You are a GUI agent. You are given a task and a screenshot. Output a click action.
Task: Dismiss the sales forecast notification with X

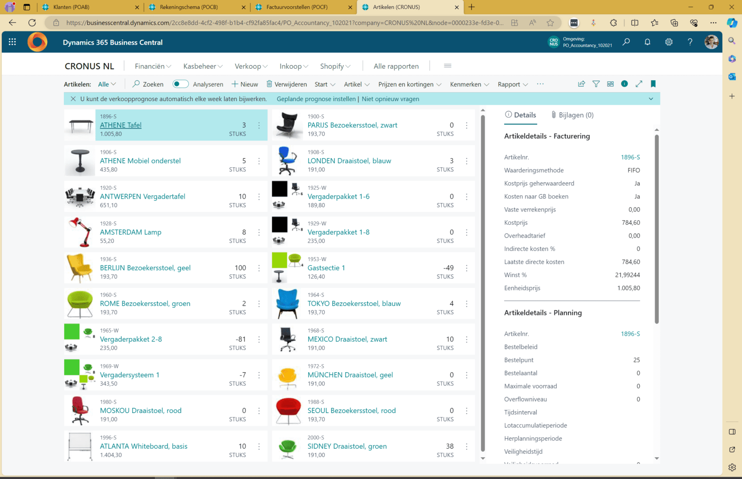pos(73,99)
